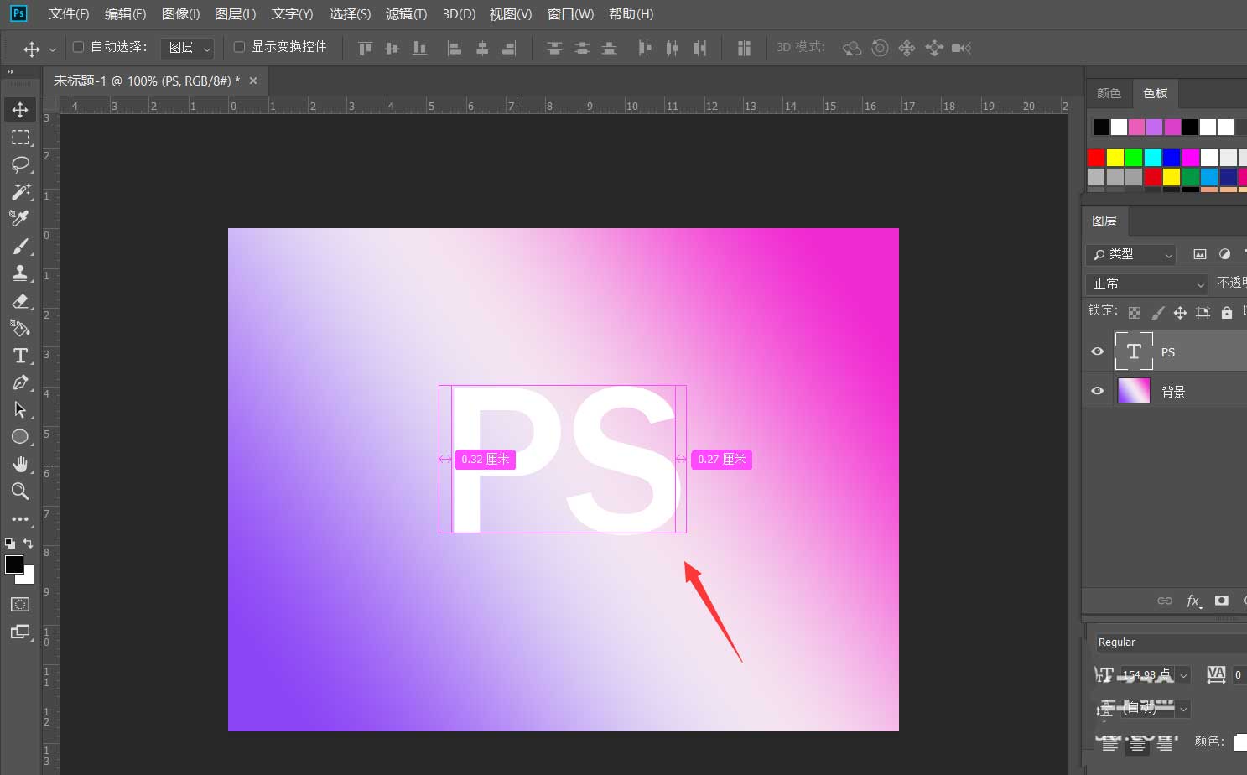Viewport: 1247px width, 775px height.
Task: Select the Horizontal Type tool
Action: (20, 356)
